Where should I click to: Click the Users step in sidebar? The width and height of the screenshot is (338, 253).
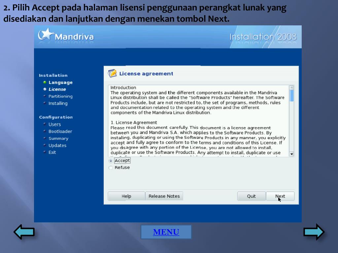click(54, 124)
